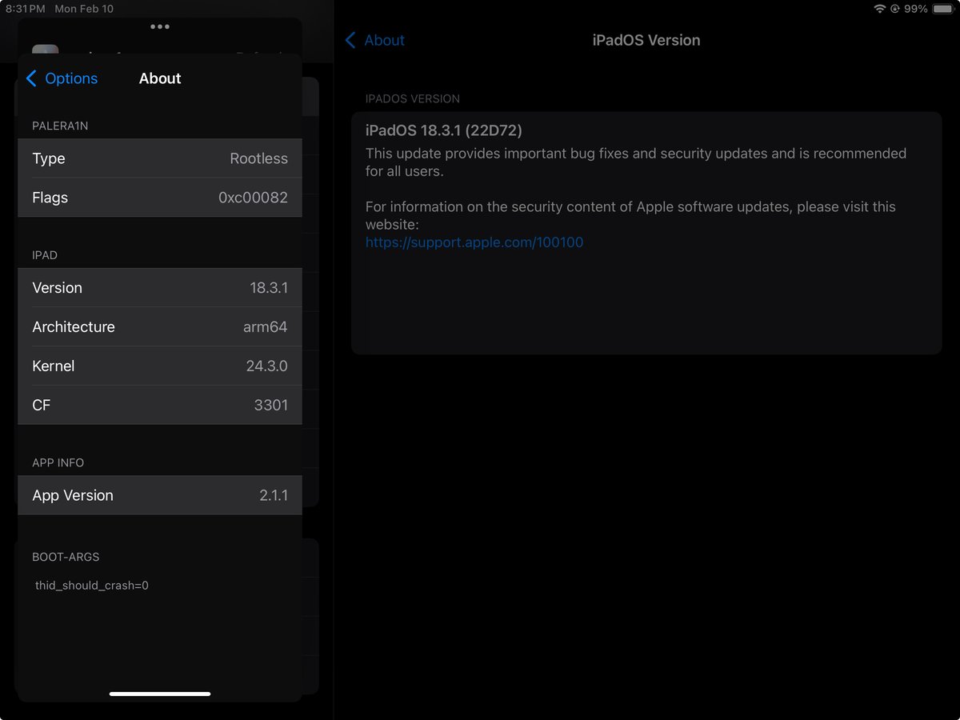Tap the back chevron beside About in Settings
This screenshot has height=720, width=960.
pyautogui.click(x=350, y=40)
